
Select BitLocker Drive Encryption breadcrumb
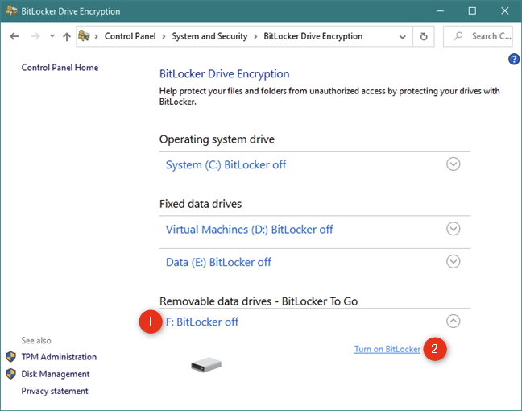click(313, 36)
